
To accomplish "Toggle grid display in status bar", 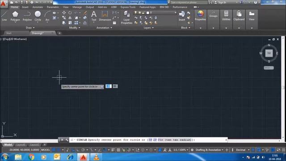I will point(54,150).
